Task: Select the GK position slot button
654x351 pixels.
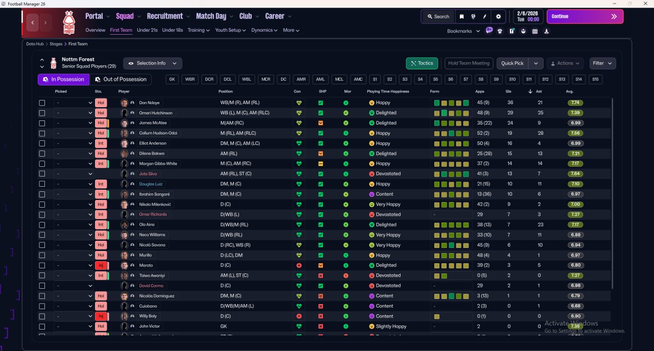Action: [172, 80]
